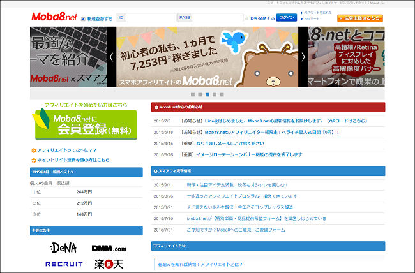Click orange arrow icon beside ポイントサイト連携希望
This screenshot has width=415, height=273.
[x=34, y=160]
